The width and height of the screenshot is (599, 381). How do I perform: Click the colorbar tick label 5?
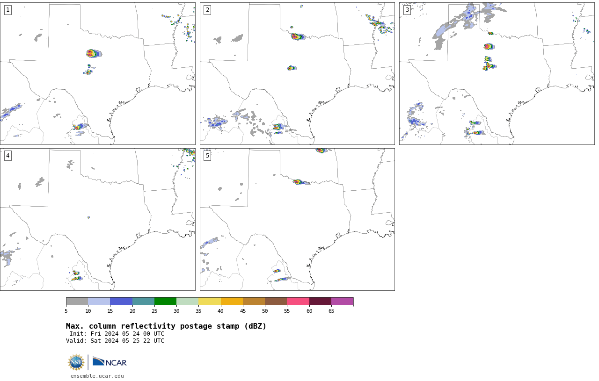coord(66,311)
